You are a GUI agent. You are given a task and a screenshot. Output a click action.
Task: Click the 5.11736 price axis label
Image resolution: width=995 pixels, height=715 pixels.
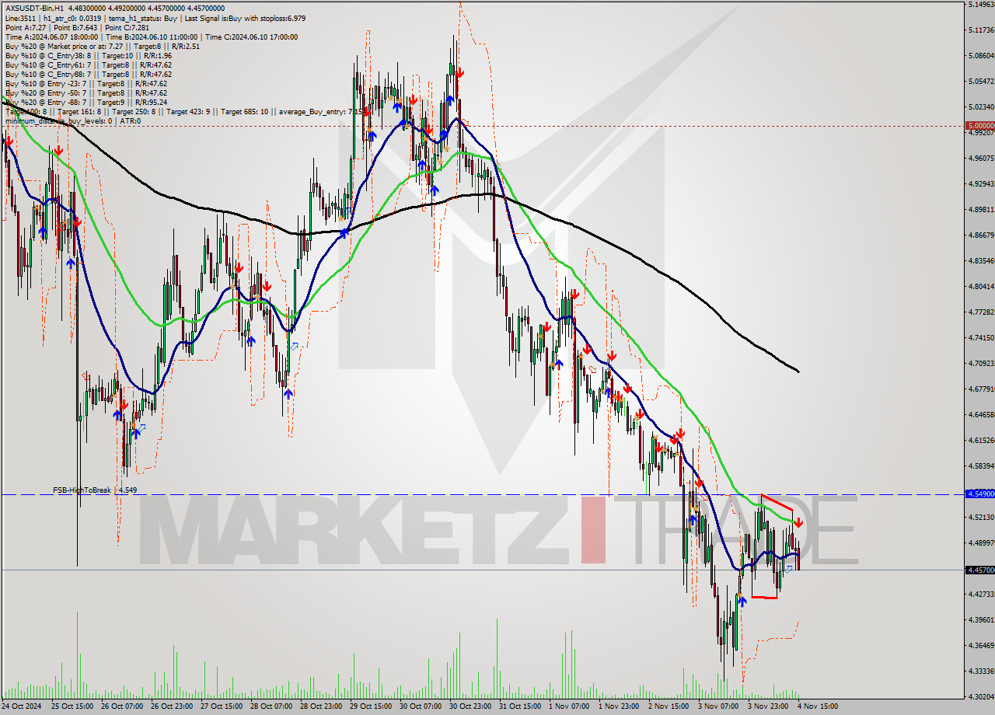(981, 30)
